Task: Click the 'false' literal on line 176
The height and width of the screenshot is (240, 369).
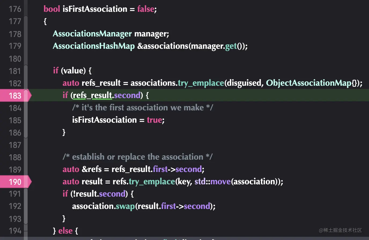Action: click(146, 9)
